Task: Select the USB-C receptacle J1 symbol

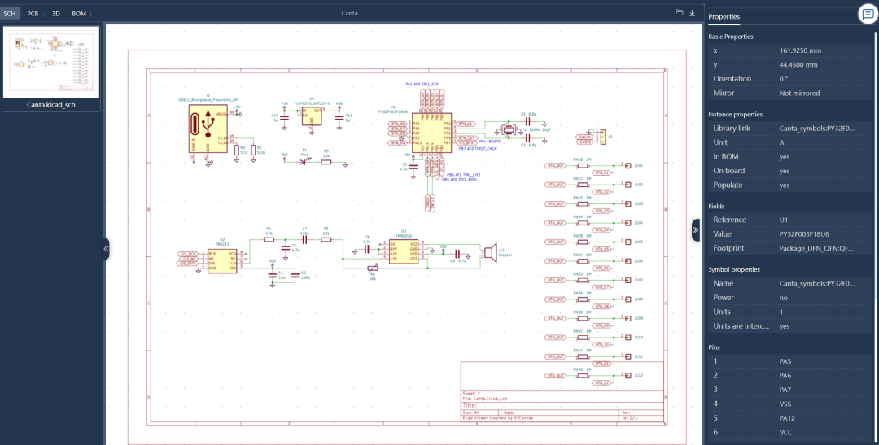Action: pyautogui.click(x=207, y=129)
